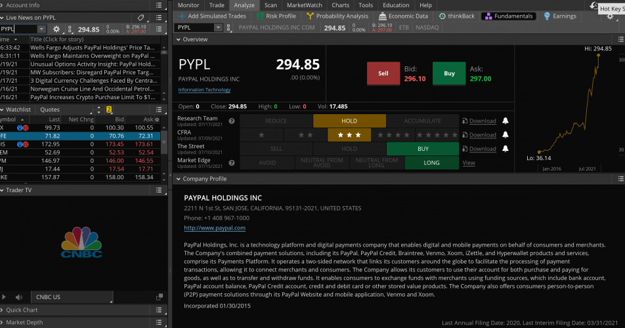Screen dimensions: 625x328
Task: Open the Earnings sub-tab
Action: (x=560, y=16)
